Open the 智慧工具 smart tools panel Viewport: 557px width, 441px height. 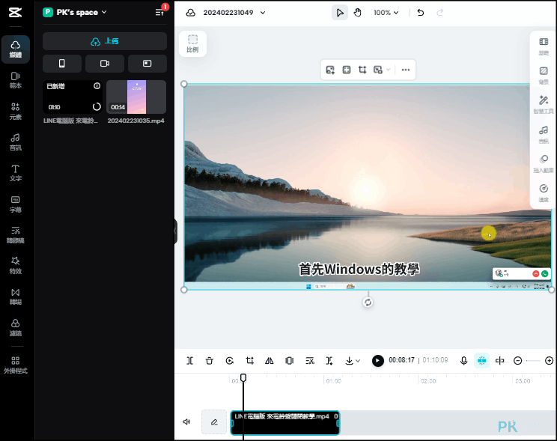[544, 105]
